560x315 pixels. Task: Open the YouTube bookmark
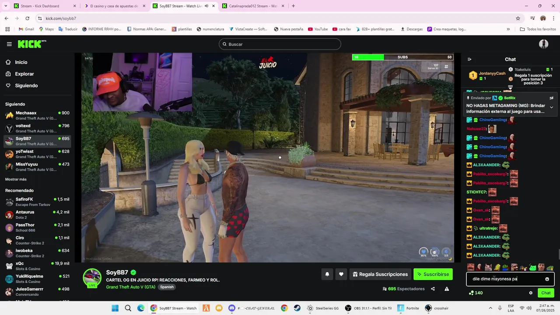coord(318,29)
